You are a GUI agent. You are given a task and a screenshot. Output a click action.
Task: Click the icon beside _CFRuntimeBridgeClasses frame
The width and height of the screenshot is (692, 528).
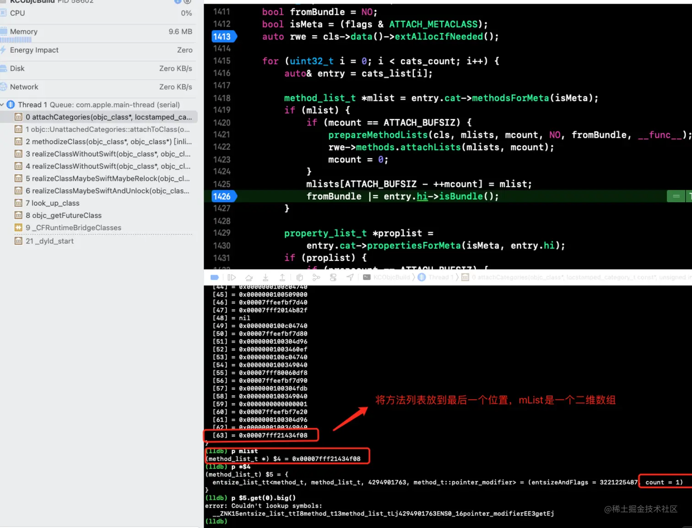click(x=18, y=228)
